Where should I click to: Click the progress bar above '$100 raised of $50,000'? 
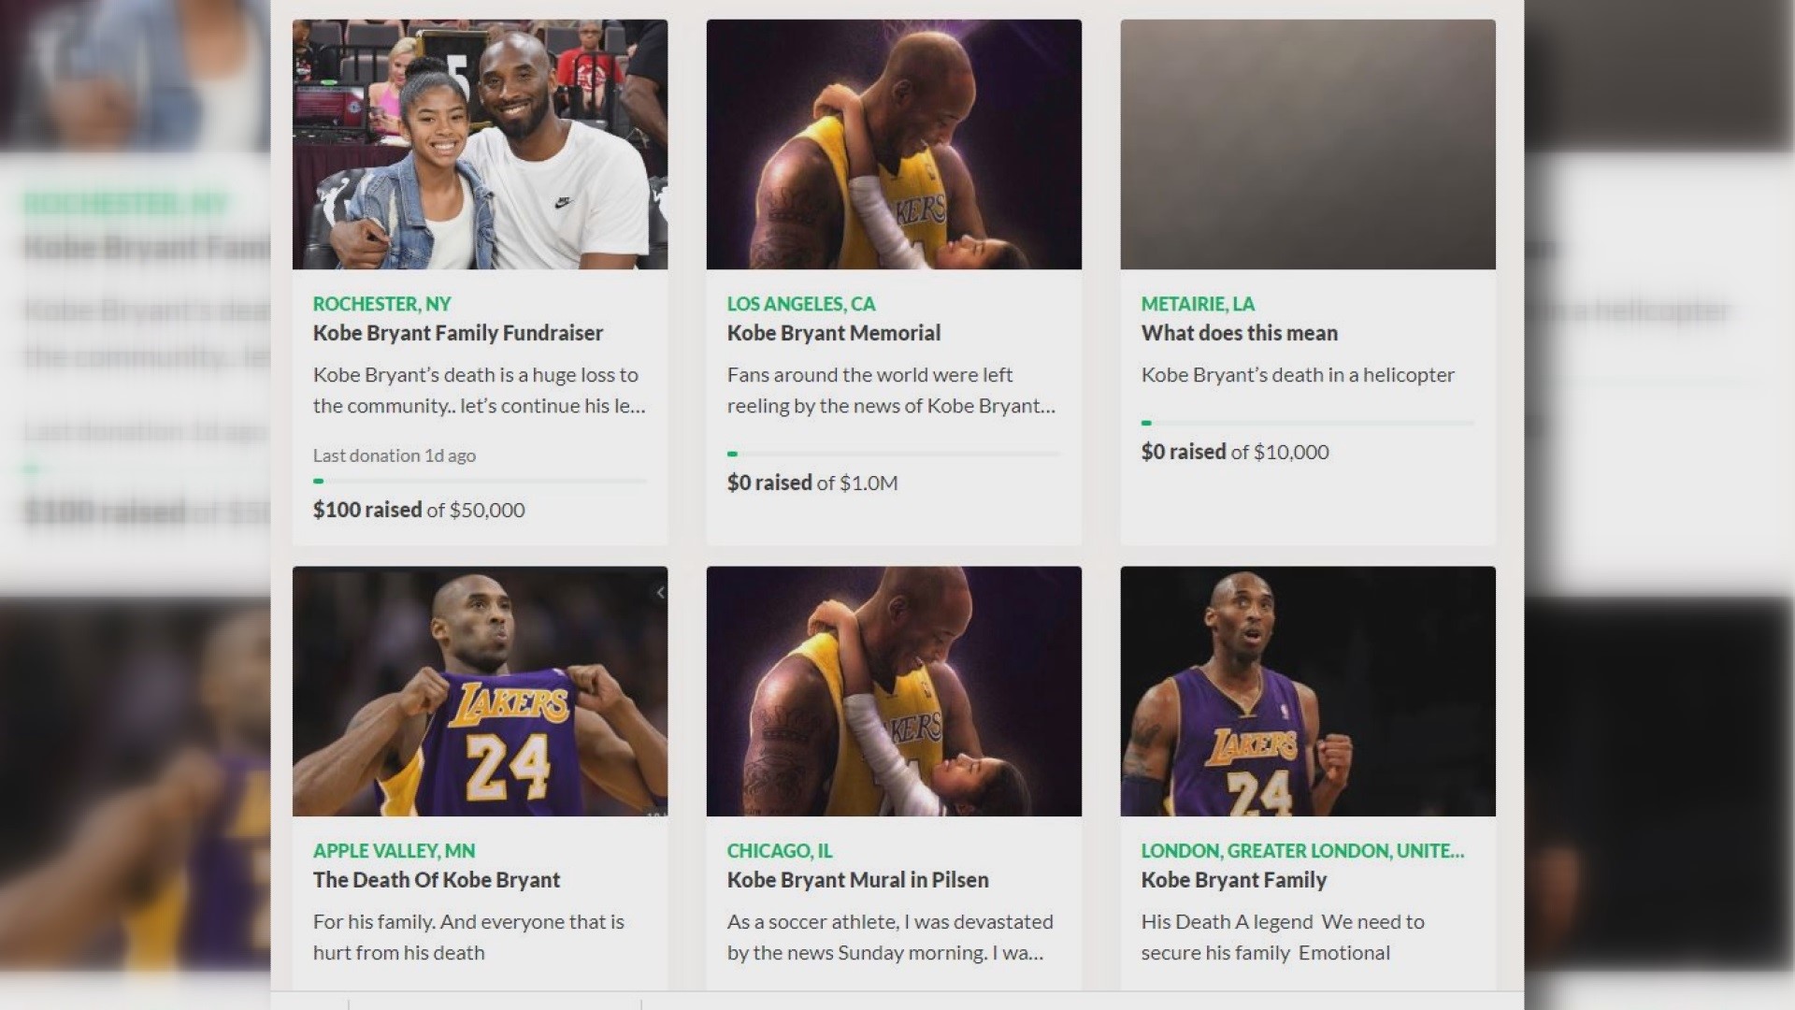(480, 482)
